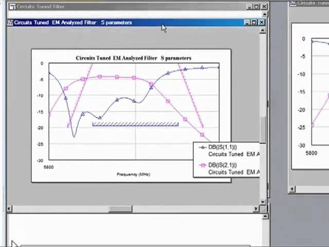Image resolution: width=329 pixels, height=247 pixels.
Task: Close the EM Analyzed Filter S parameters window
Action: [262, 22]
